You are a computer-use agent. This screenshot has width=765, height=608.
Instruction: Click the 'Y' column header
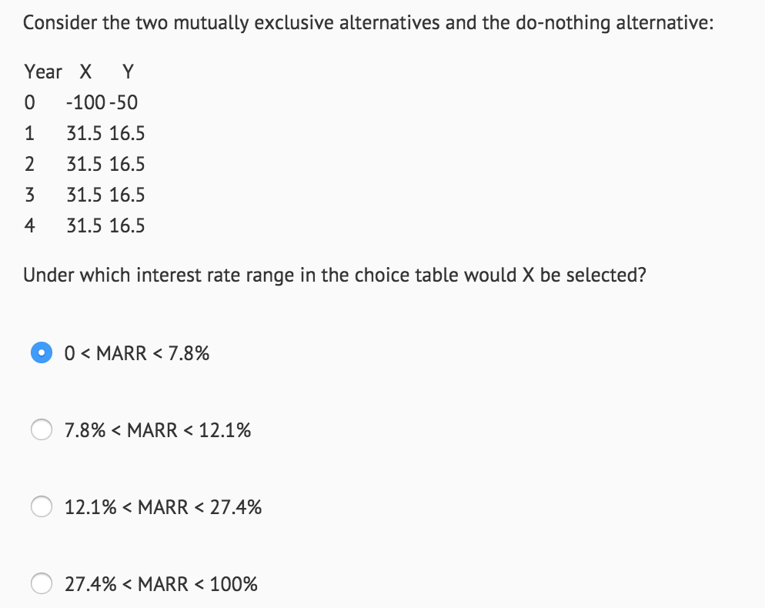click(x=126, y=72)
